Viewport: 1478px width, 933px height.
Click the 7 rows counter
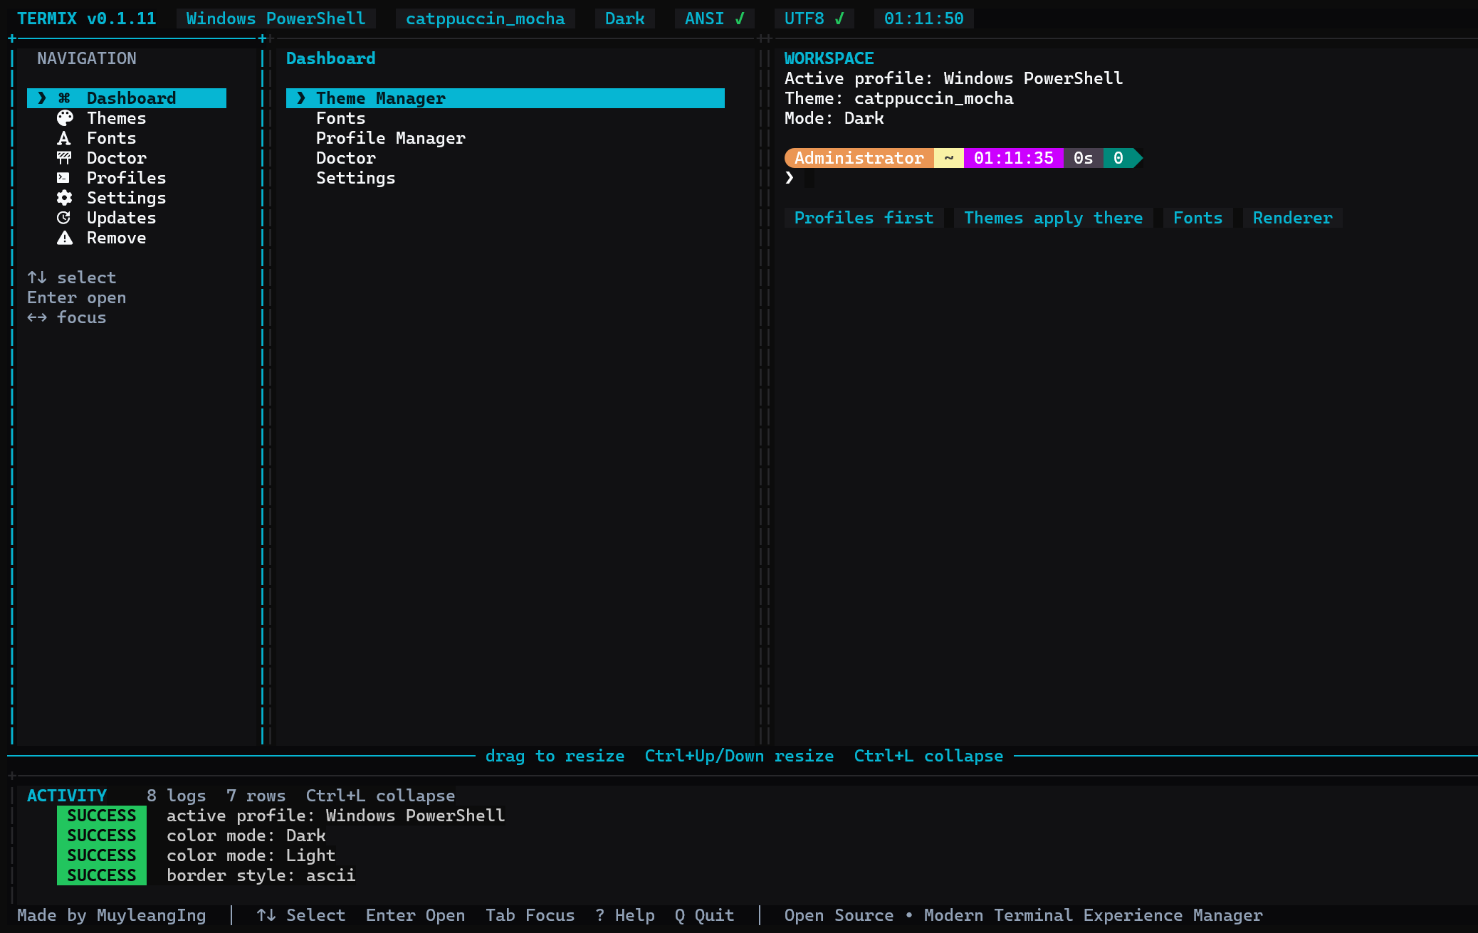pos(256,796)
